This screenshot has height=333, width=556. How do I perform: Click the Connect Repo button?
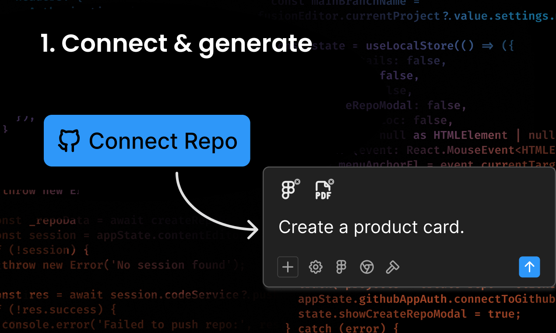tap(147, 141)
